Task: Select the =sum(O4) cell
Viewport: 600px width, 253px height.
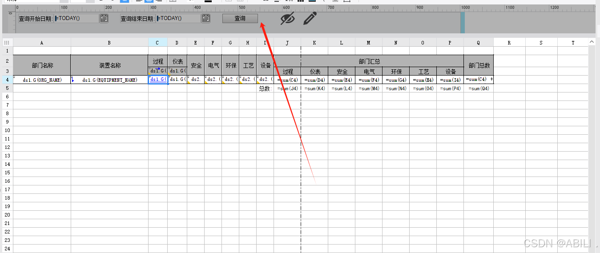Action: [x=423, y=88]
